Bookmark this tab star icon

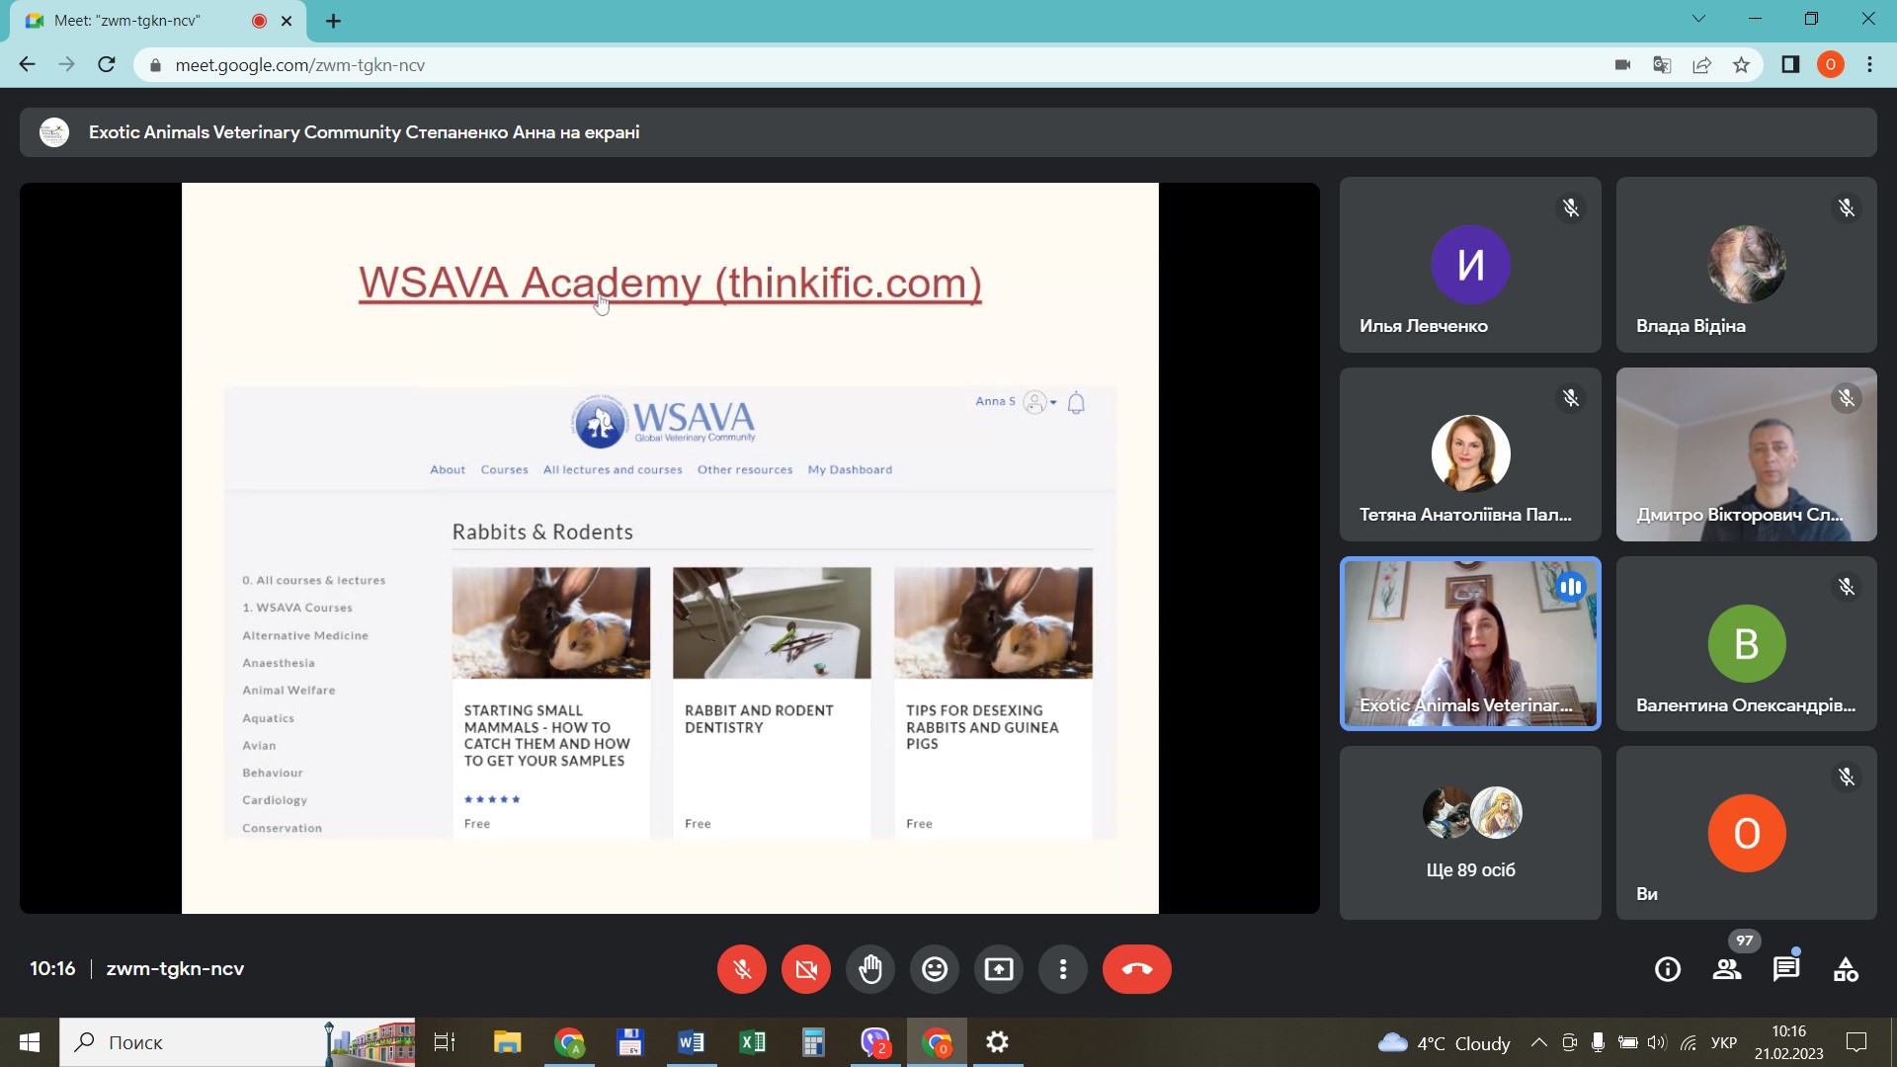tap(1741, 65)
